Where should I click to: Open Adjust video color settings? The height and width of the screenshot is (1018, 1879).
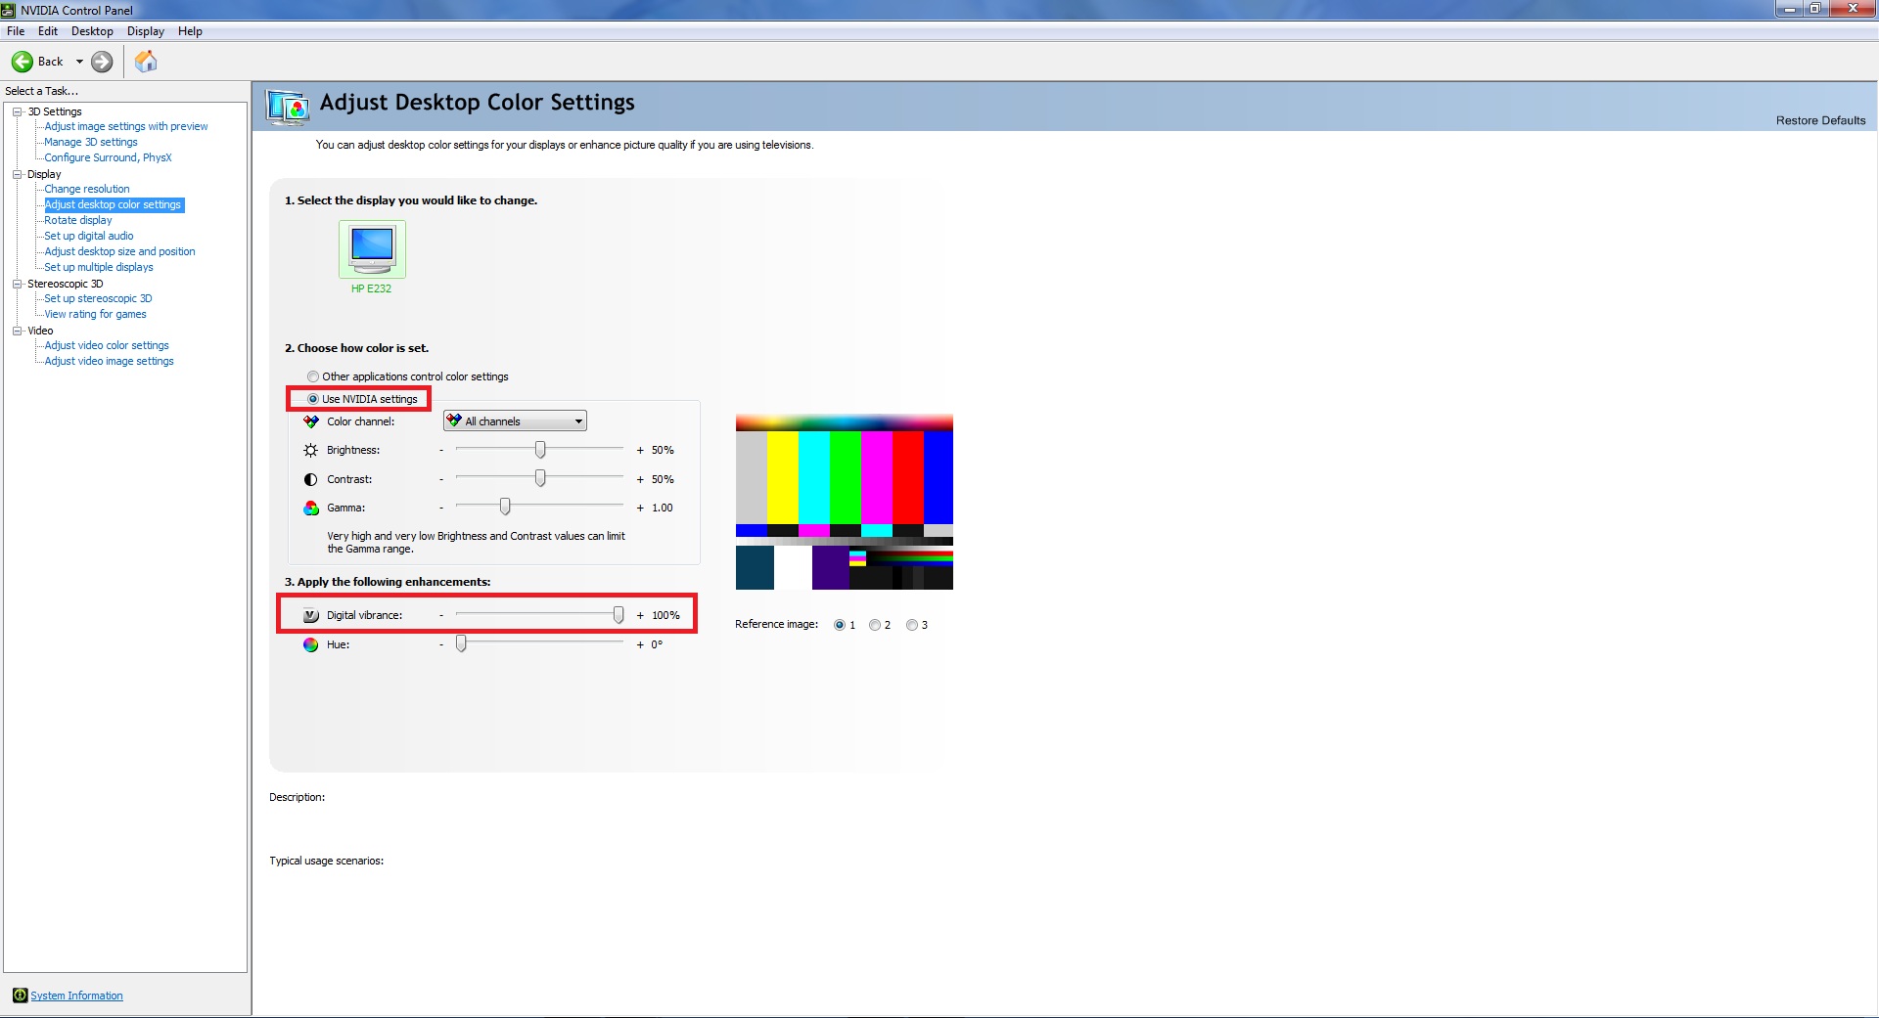point(107,345)
